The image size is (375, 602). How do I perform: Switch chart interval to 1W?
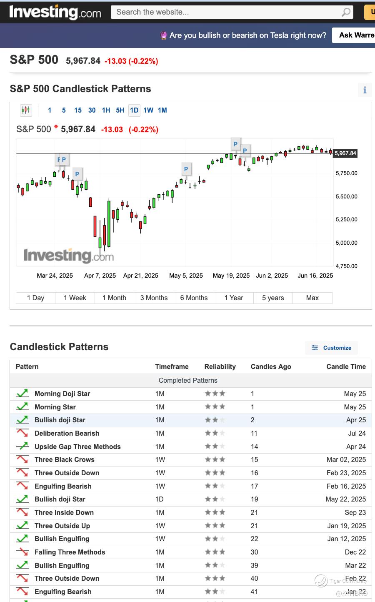point(148,110)
